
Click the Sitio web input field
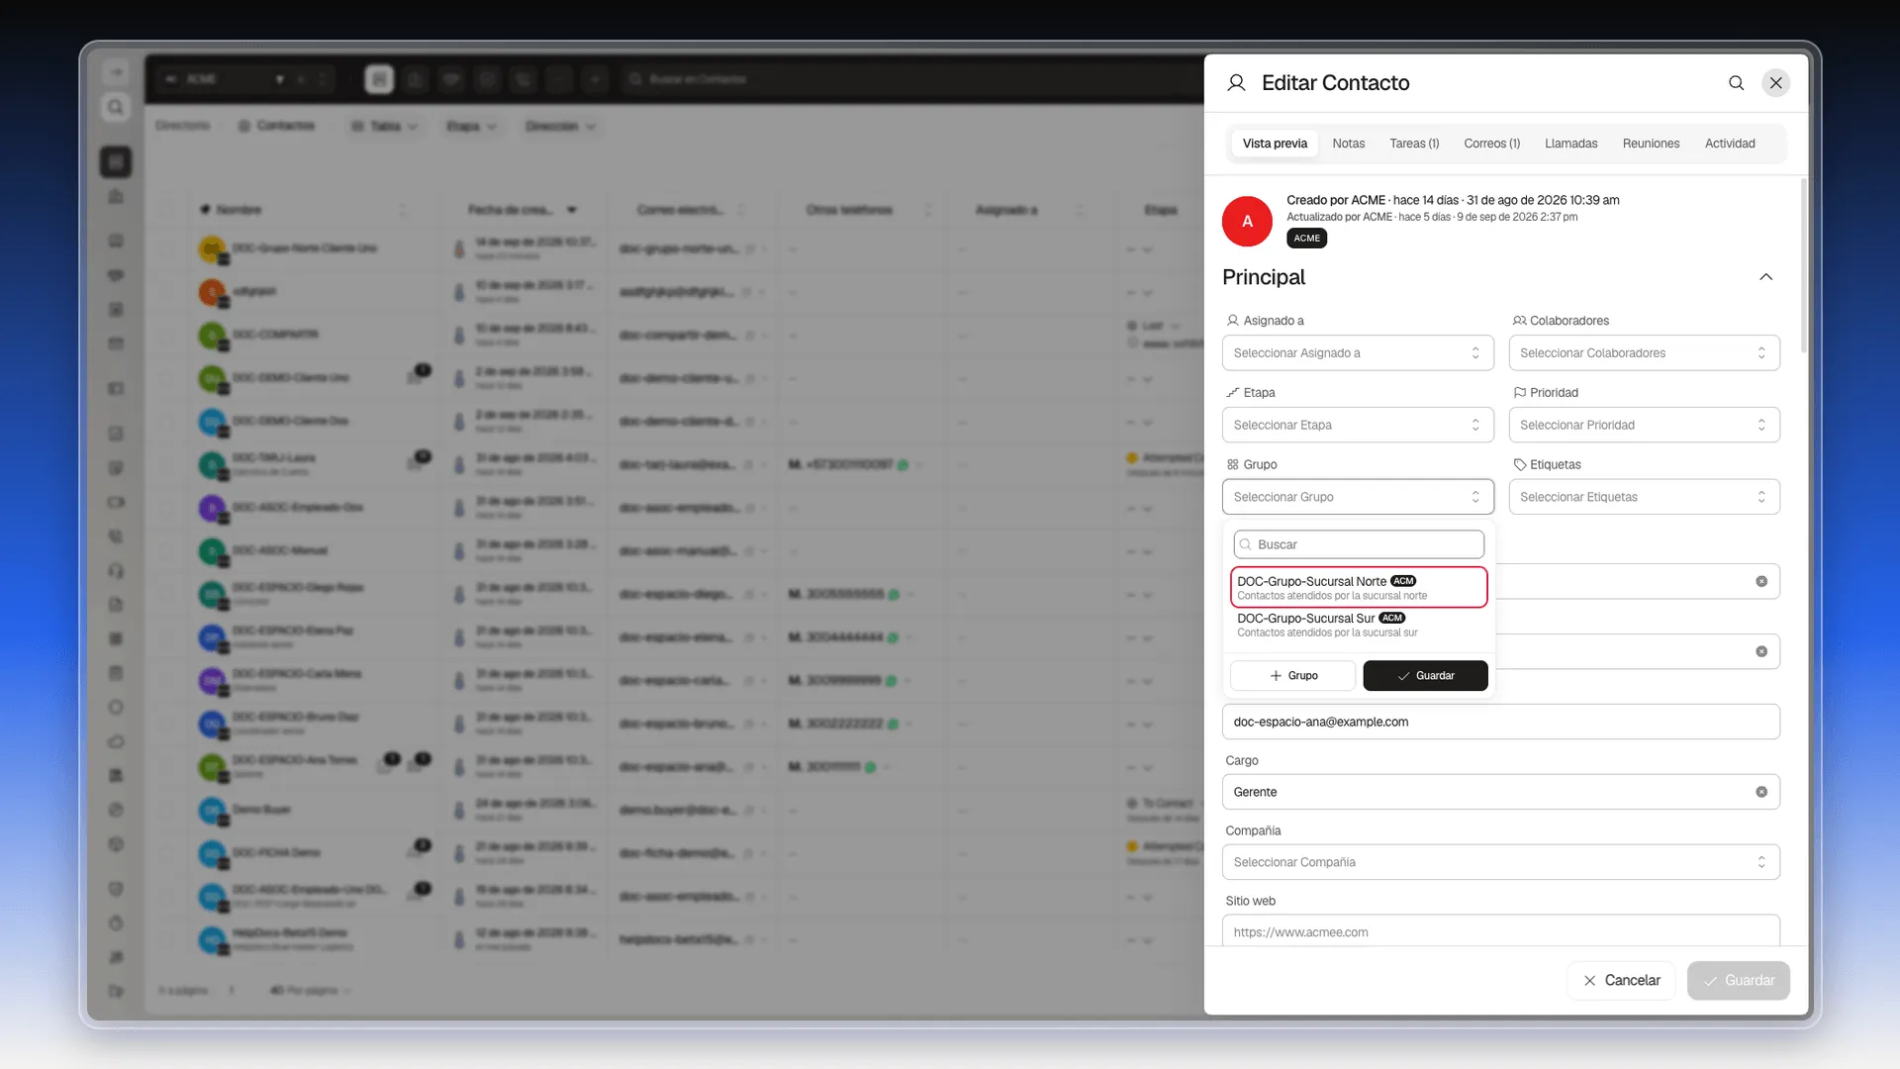click(1500, 931)
